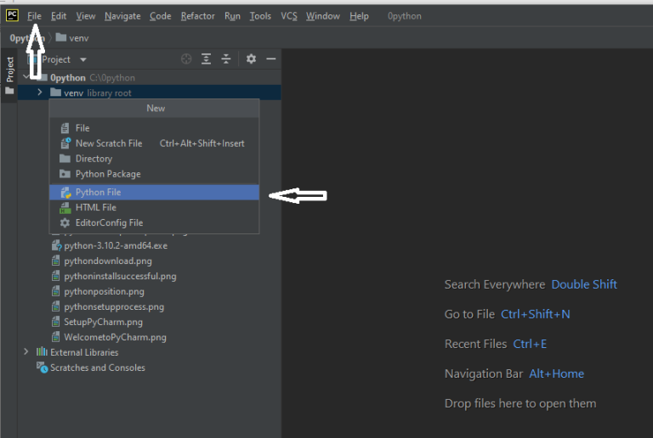The height and width of the screenshot is (438, 653).
Task: Select python-3.10.2-amd64.exe file
Action: tap(116, 245)
